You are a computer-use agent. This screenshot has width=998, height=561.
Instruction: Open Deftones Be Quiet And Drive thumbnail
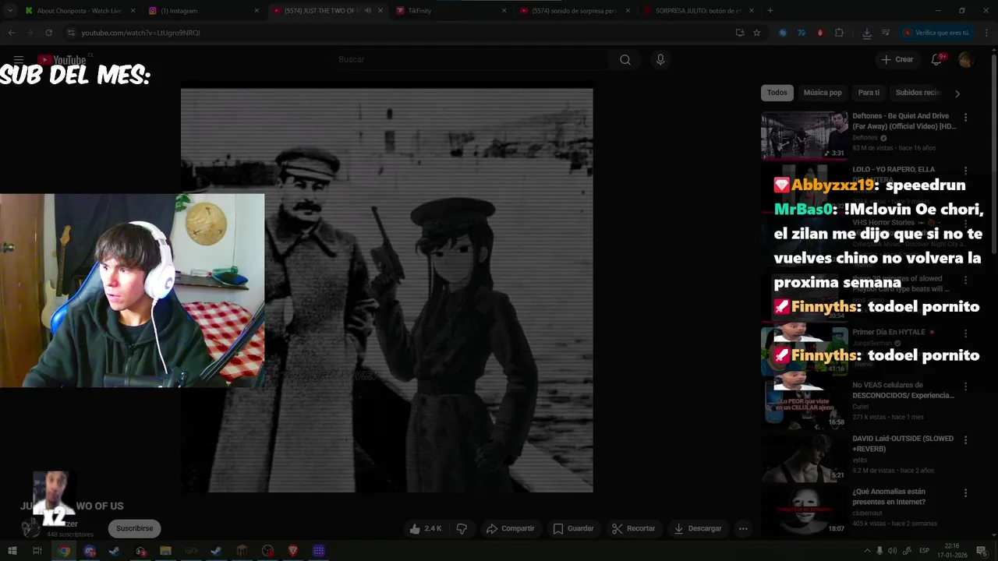click(x=804, y=136)
